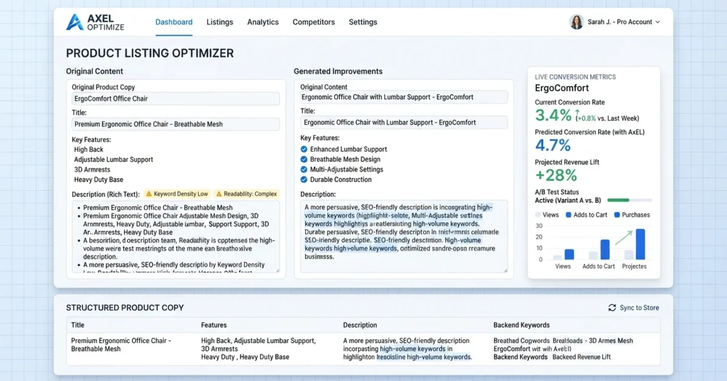
Task: Click the 3D Armrests feature line
Action: click(x=93, y=170)
